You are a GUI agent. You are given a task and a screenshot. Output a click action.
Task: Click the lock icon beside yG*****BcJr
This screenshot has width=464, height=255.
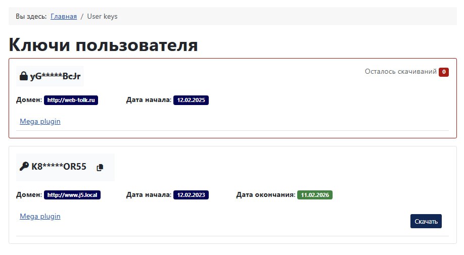[24, 76]
